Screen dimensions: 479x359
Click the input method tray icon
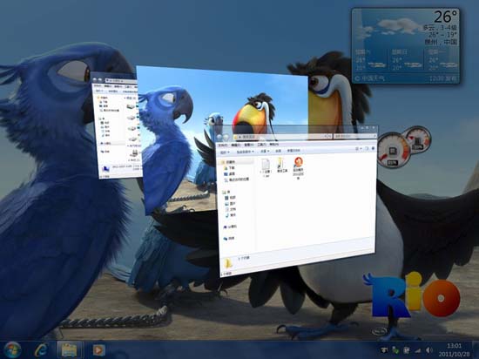click(x=385, y=349)
